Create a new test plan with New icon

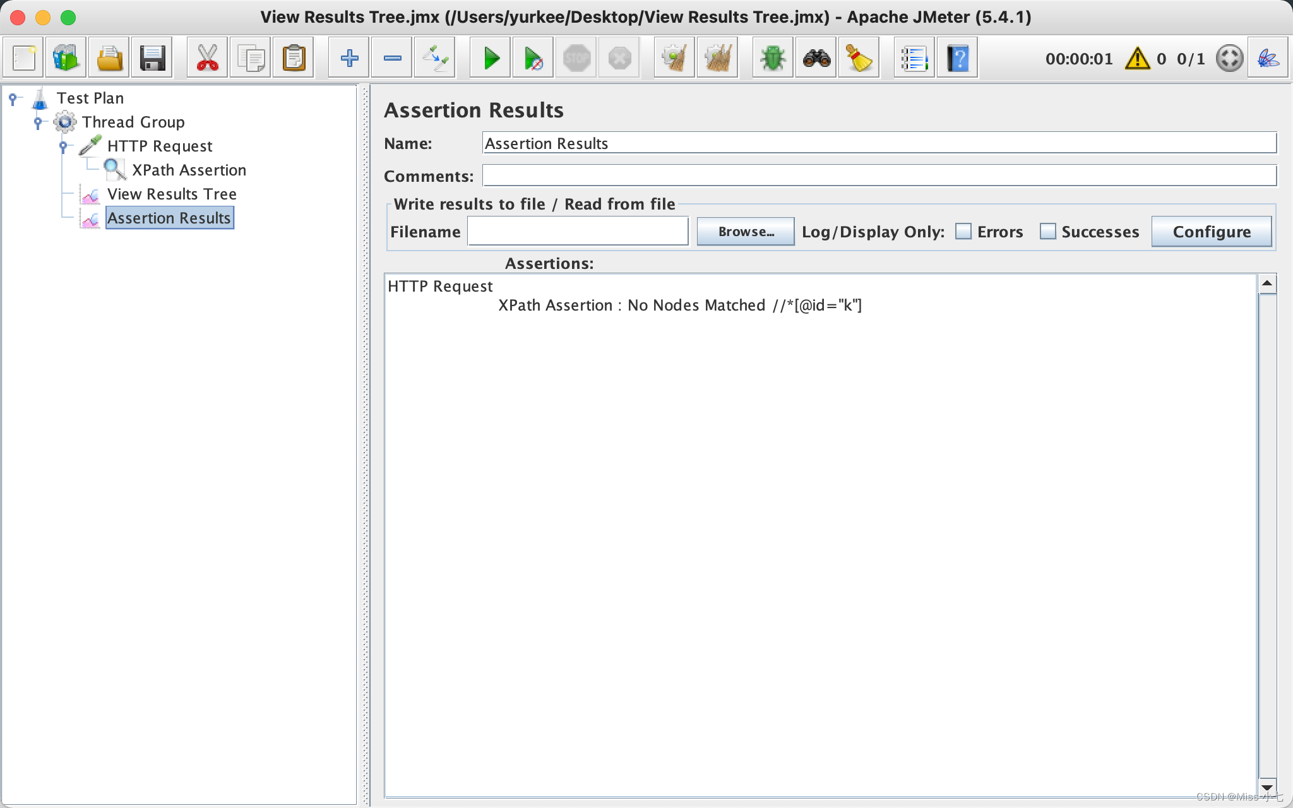[24, 58]
